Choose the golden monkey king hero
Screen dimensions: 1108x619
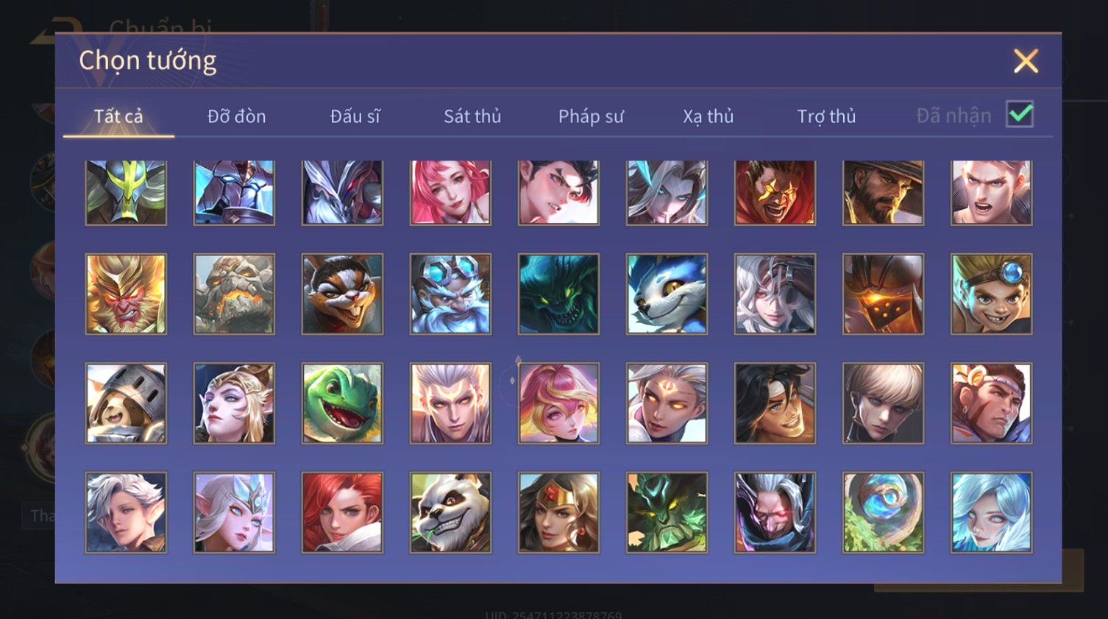coord(126,294)
